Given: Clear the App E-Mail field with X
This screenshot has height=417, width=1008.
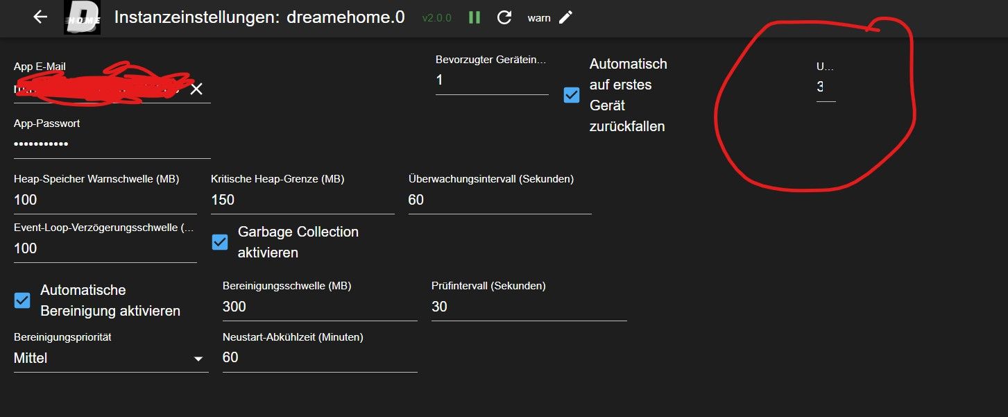Looking at the screenshot, I should (196, 89).
